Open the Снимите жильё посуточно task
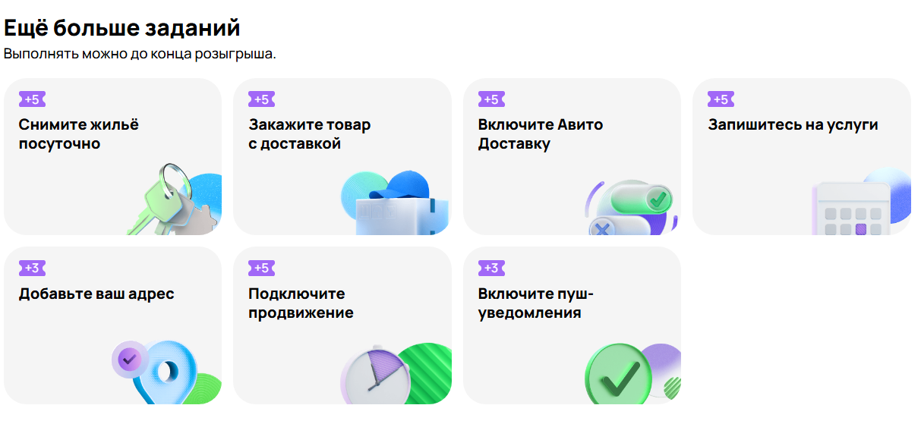 [x=112, y=156]
